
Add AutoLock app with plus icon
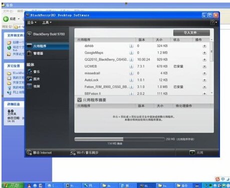[x=204, y=80]
